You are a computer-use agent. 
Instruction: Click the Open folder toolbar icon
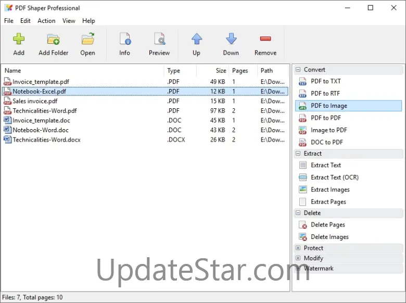[88, 39]
